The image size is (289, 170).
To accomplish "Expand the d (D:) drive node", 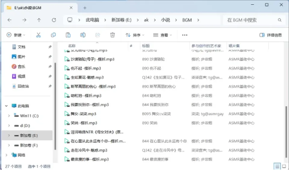I will (9, 126).
